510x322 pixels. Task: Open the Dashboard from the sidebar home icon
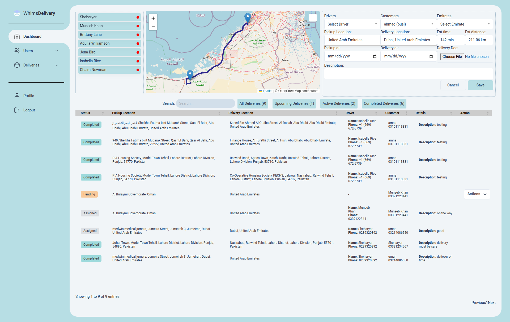[x=17, y=36]
